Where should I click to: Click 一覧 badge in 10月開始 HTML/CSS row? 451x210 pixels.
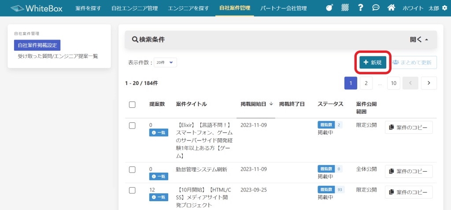159,197
